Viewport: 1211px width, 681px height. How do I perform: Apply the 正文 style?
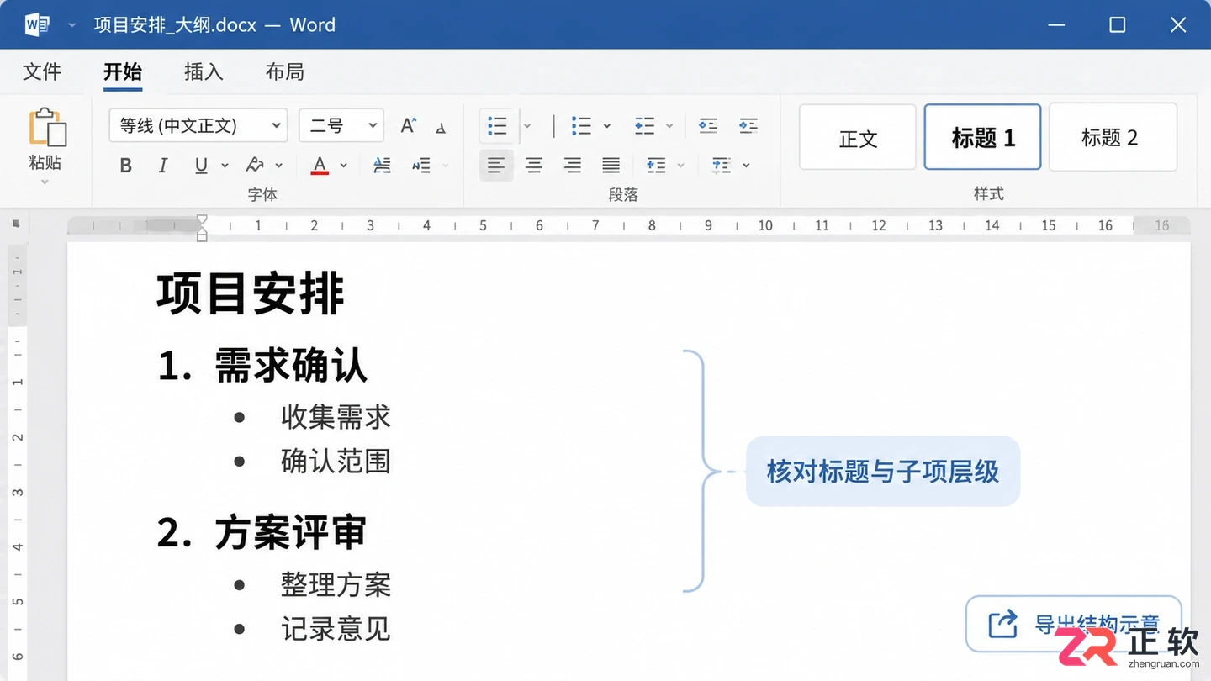tap(858, 137)
